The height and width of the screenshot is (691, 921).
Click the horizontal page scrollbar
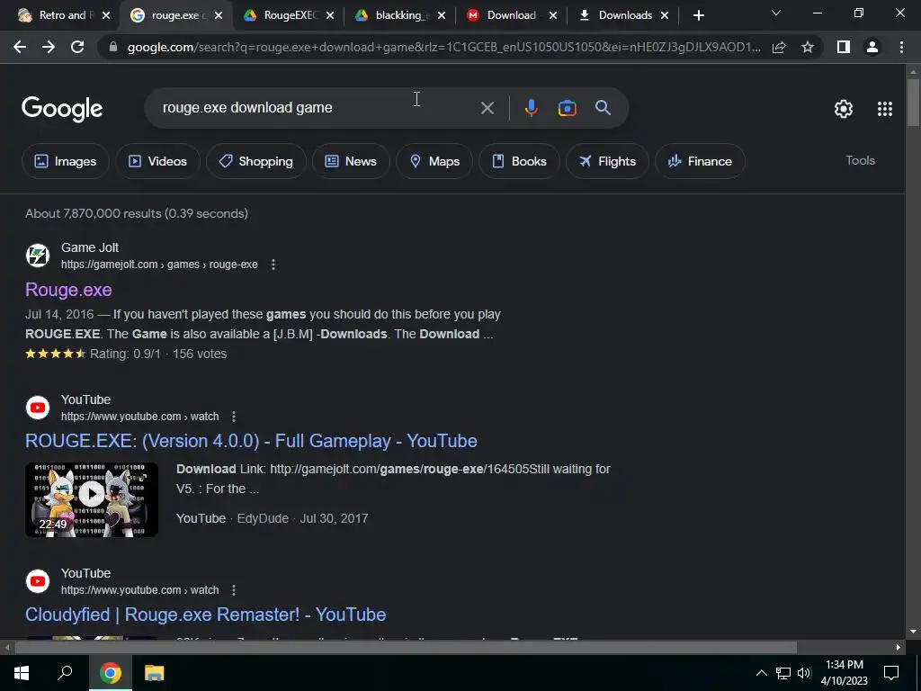coord(406,648)
